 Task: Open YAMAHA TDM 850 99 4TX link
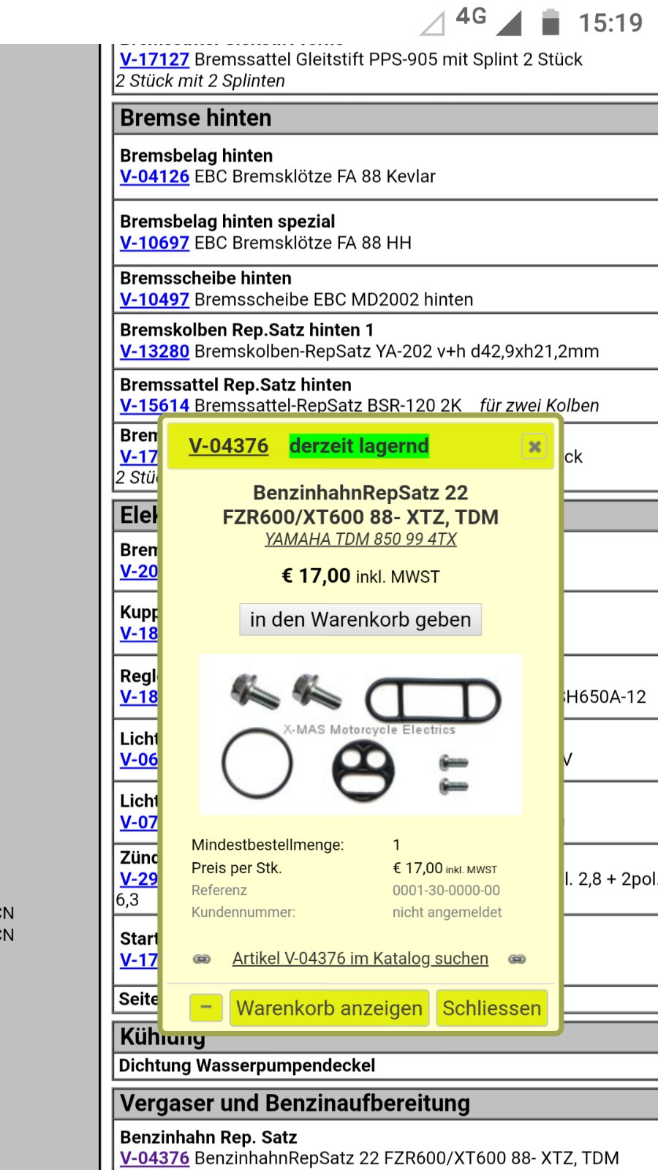tap(360, 539)
